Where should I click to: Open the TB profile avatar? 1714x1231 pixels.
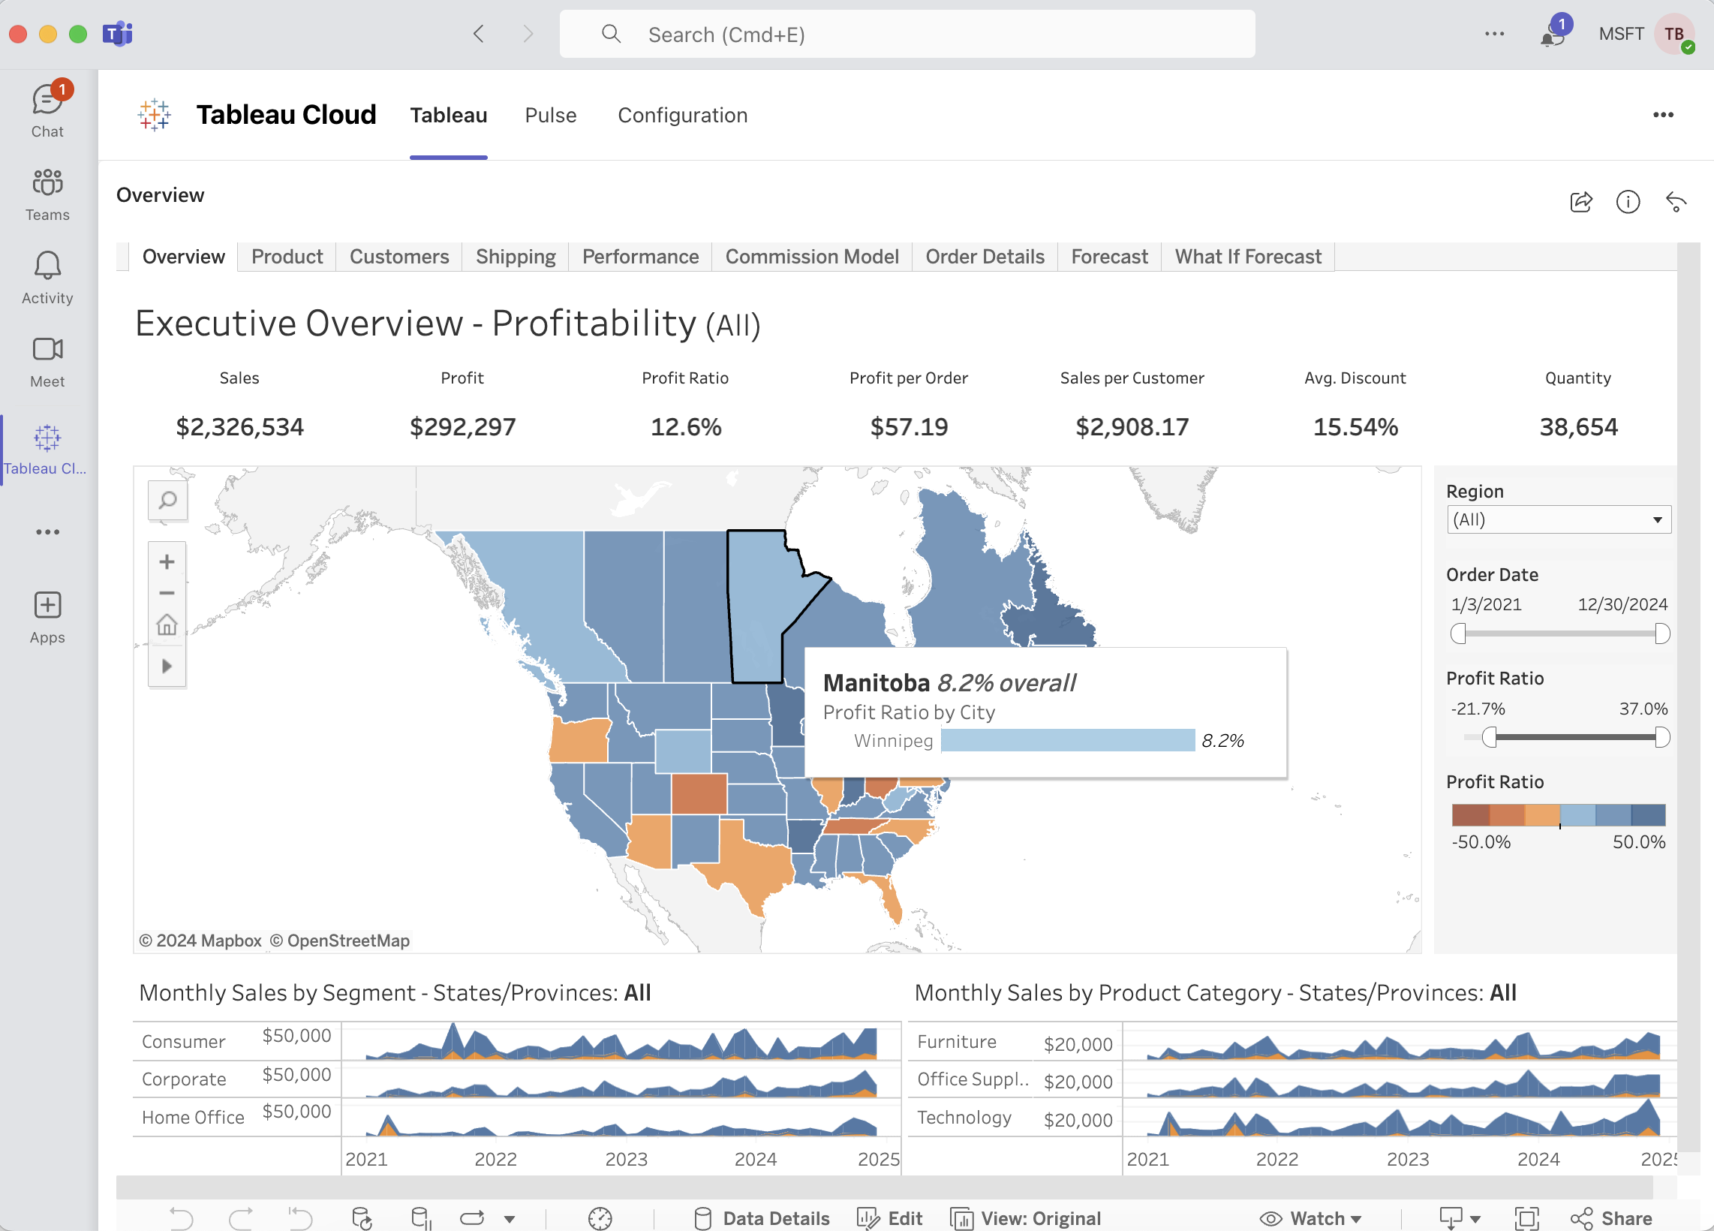coord(1674,34)
